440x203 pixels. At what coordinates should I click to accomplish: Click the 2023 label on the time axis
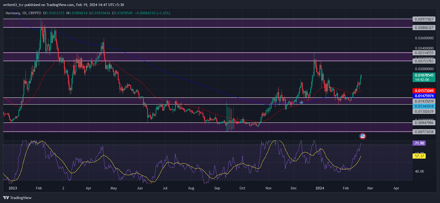13,188
